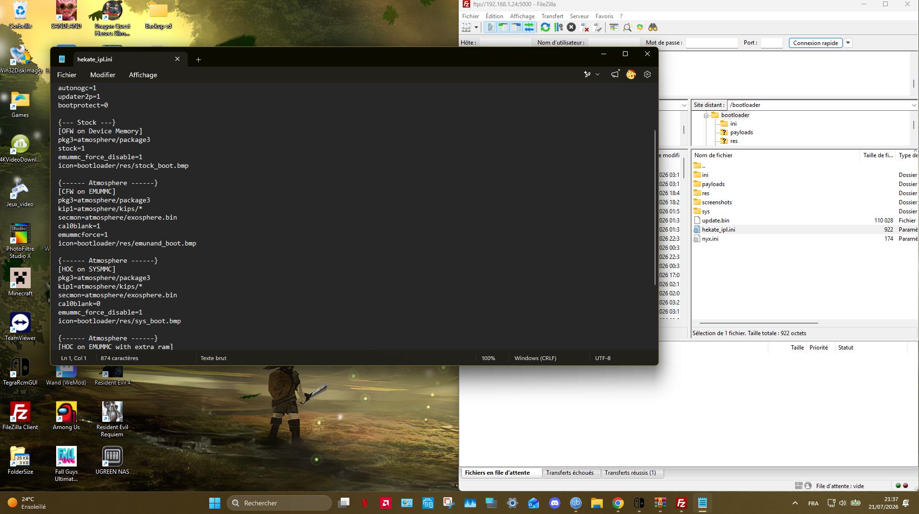This screenshot has height=514, width=919.
Task: Click Windows (CRLF) line ending indicator
Action: coord(535,358)
